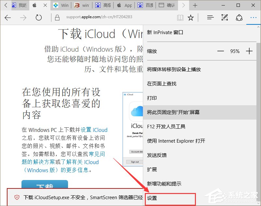Add this page to favorites star
The image size is (261, 206).
(x=191, y=18)
